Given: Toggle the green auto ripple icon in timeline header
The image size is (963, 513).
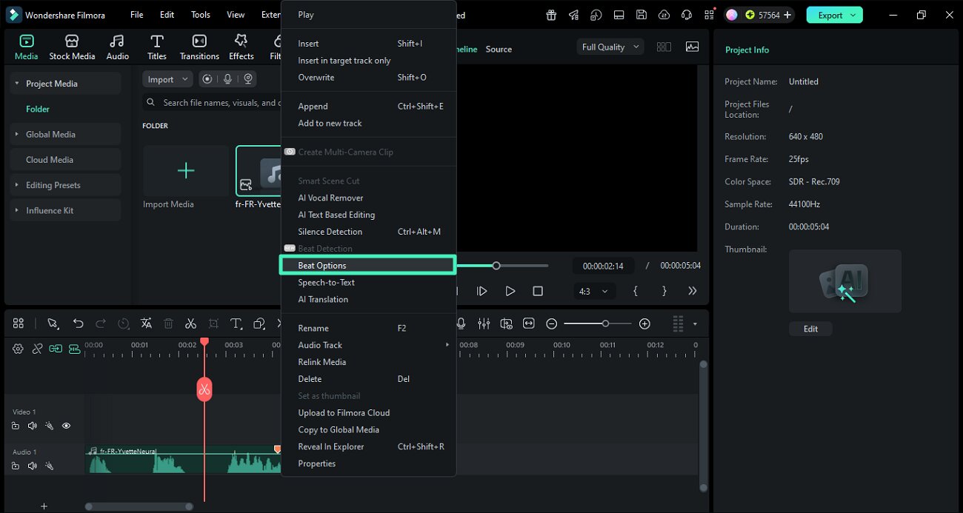Looking at the screenshot, I should click(x=74, y=349).
